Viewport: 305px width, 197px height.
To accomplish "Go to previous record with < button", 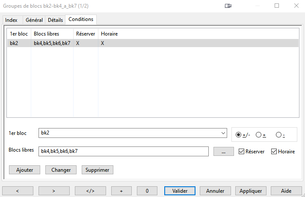I will pyautogui.click(x=18, y=191).
